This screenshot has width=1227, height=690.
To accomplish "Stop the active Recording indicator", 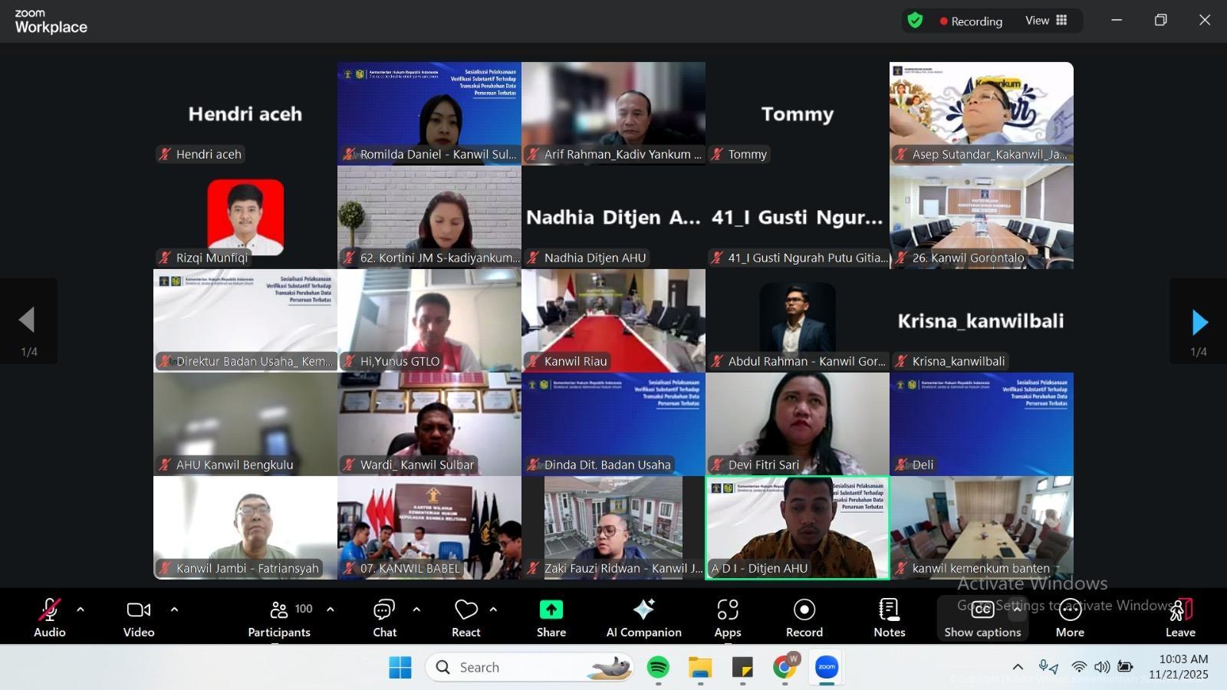I will pyautogui.click(x=971, y=21).
